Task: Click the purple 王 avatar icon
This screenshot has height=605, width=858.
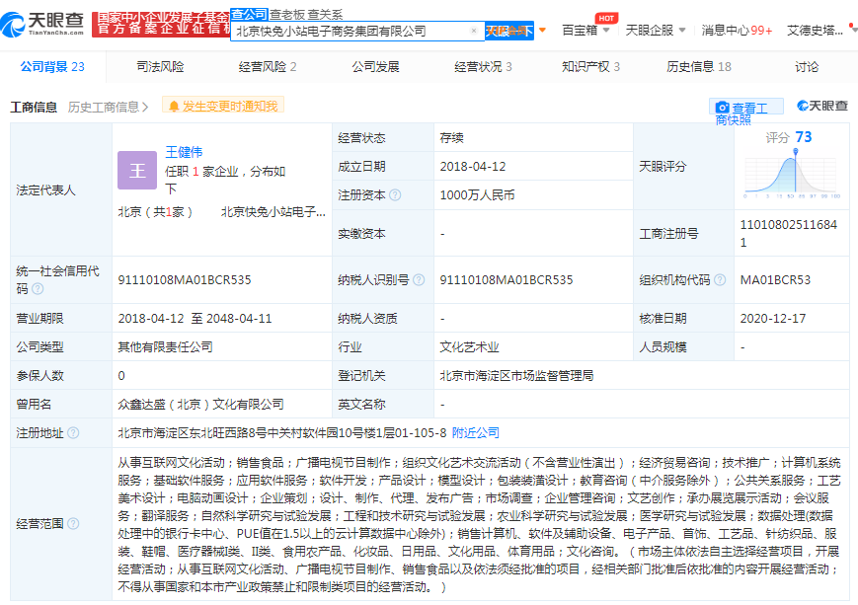Action: [x=137, y=171]
